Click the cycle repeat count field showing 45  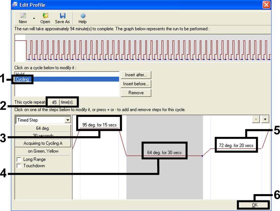[x=54, y=102]
